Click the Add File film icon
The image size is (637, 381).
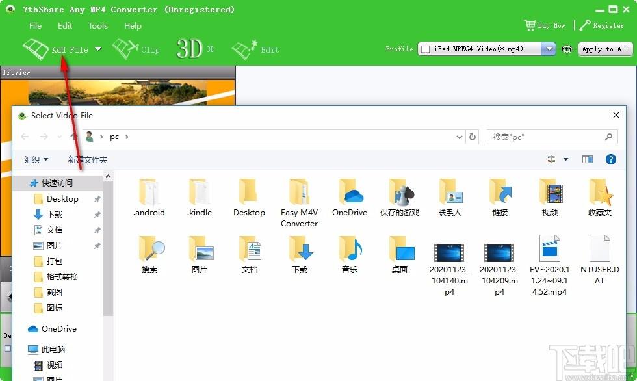[x=36, y=49]
